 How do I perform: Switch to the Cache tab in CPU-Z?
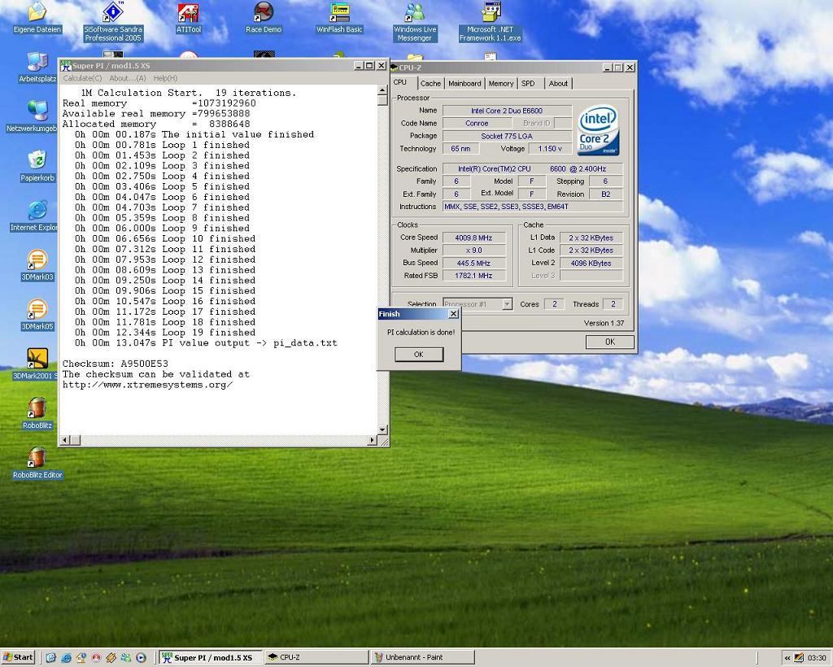point(430,83)
